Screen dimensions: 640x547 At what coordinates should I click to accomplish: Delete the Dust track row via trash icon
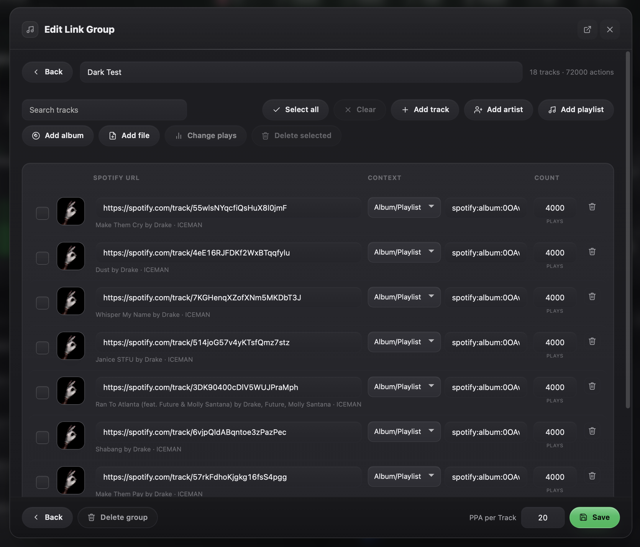[592, 252]
